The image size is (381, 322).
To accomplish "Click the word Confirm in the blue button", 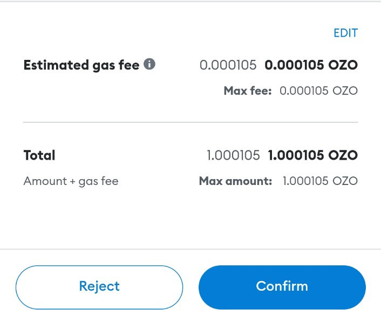I will point(282,286).
